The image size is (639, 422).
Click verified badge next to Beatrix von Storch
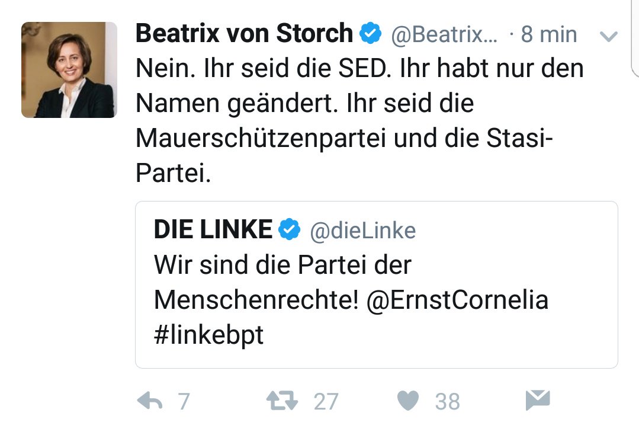(371, 34)
